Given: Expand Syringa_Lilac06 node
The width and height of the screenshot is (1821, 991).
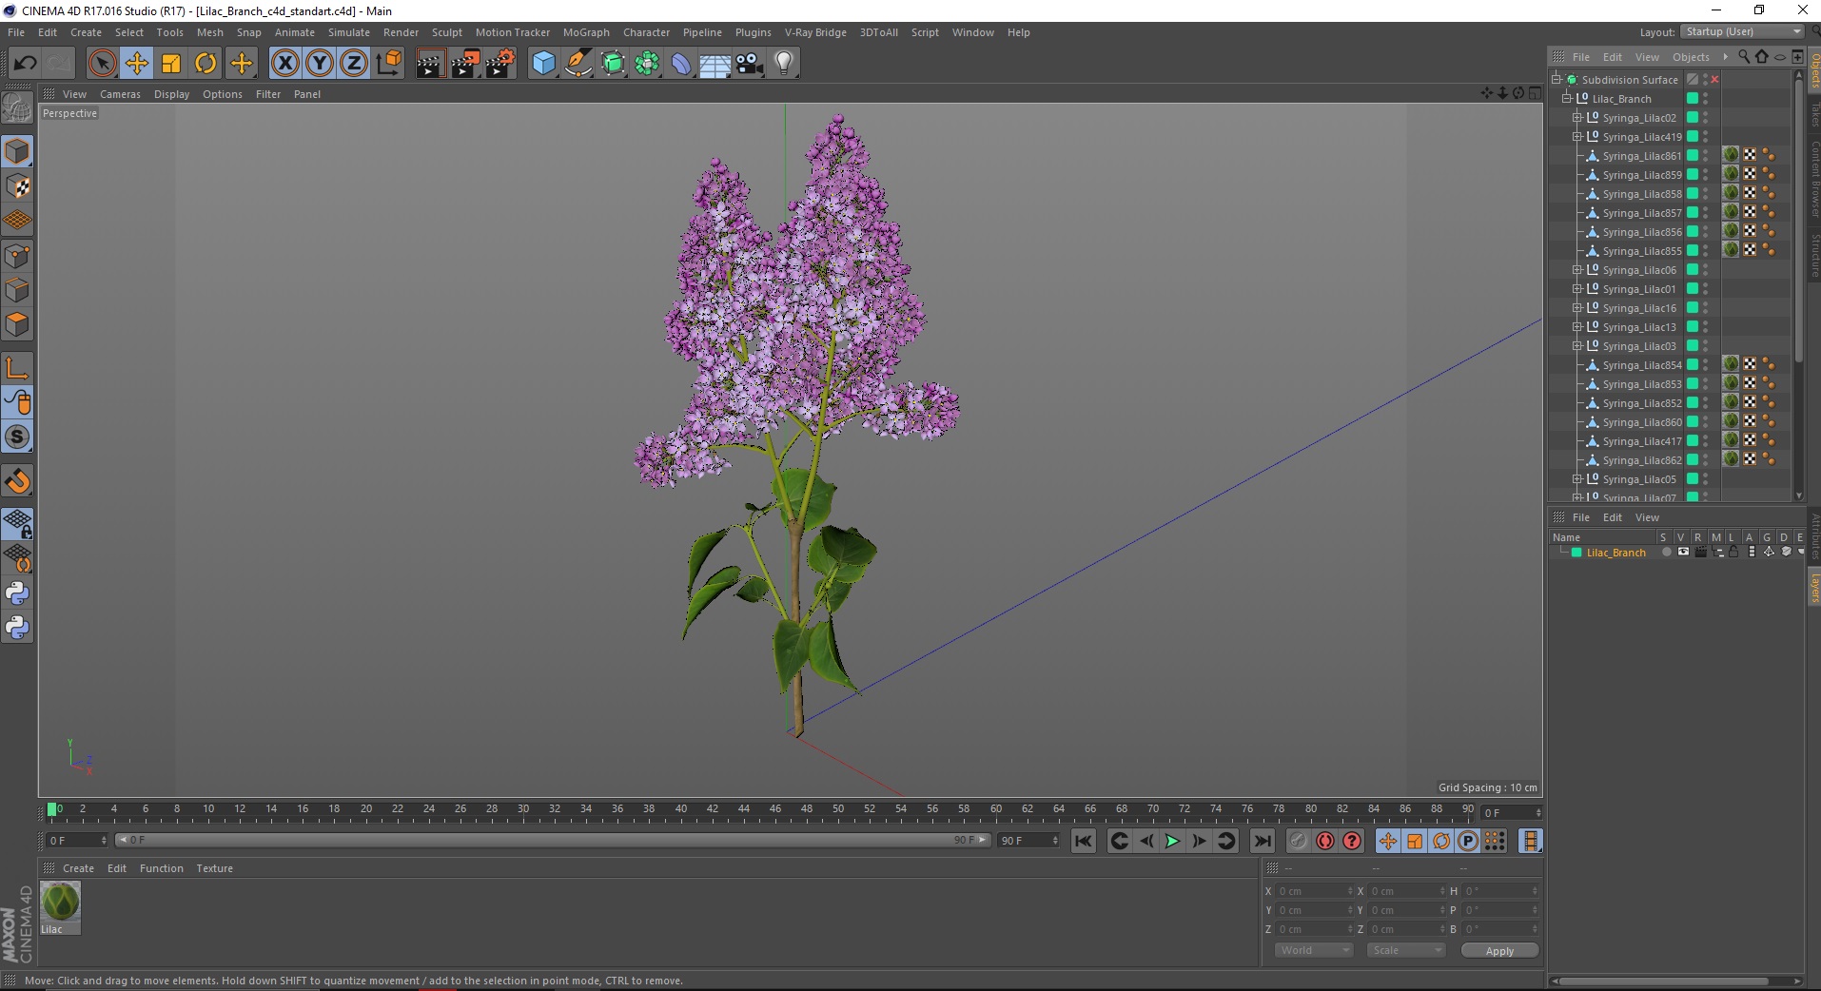Looking at the screenshot, I should tap(1576, 270).
